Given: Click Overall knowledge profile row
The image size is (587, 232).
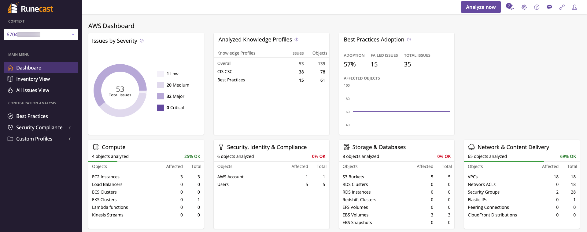Looking at the screenshot, I should pyautogui.click(x=271, y=63).
